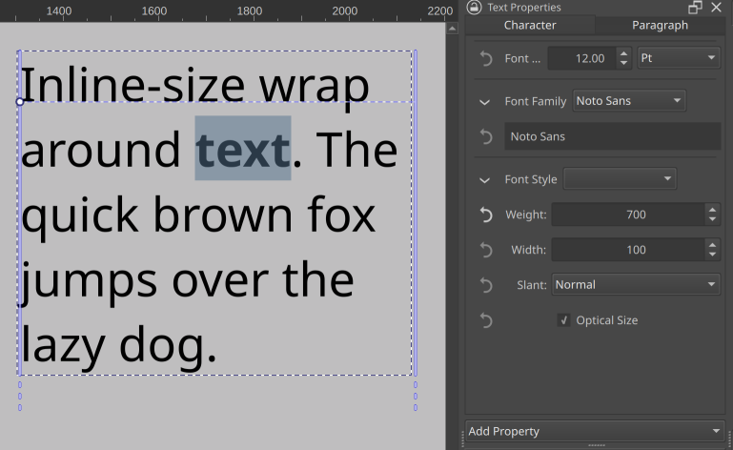Reset the Font size property
This screenshot has width=733, height=450.
pos(486,58)
